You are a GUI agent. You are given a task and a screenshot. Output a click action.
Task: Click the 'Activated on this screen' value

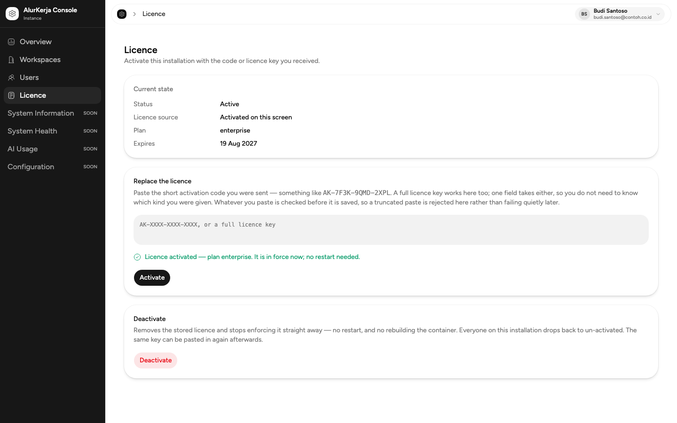tap(256, 117)
